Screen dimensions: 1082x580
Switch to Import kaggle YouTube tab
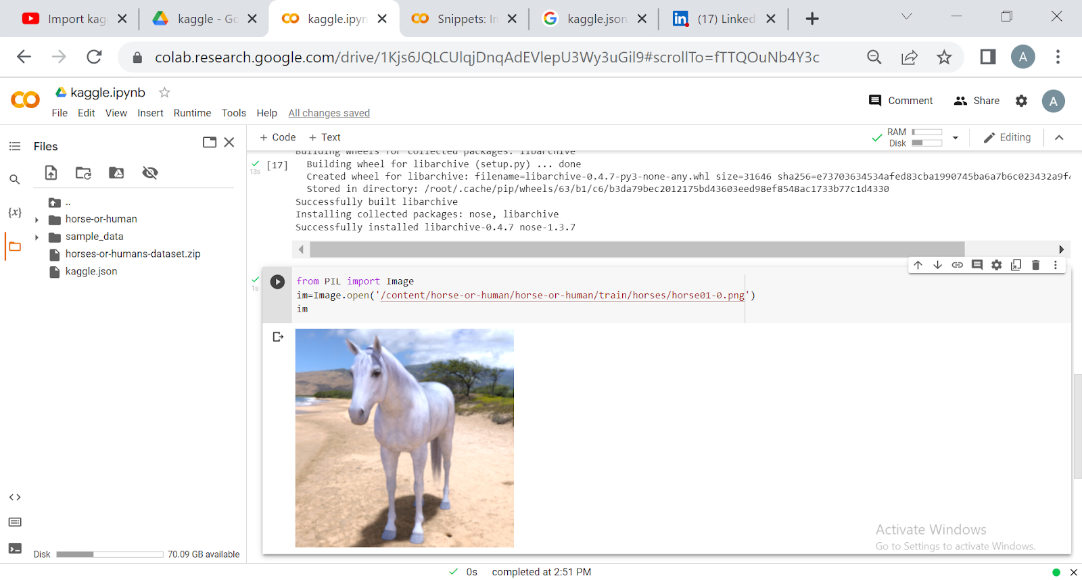tap(74, 19)
